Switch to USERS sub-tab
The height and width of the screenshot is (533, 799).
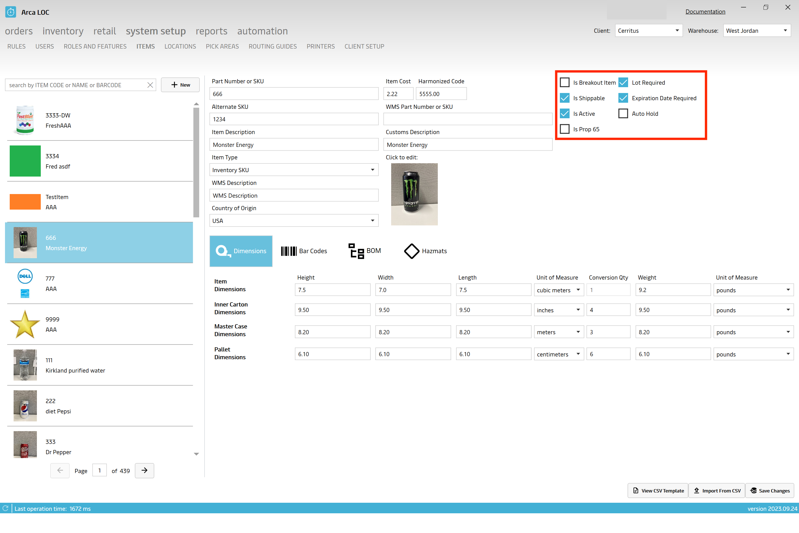(44, 47)
